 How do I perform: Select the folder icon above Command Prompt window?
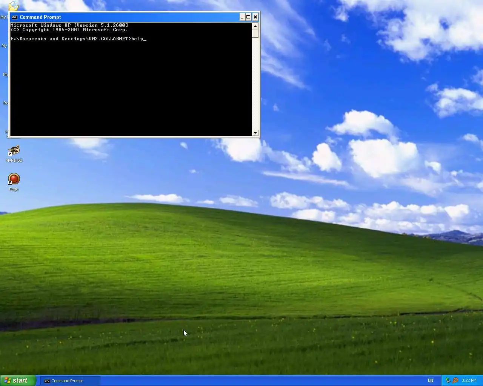click(14, 6)
